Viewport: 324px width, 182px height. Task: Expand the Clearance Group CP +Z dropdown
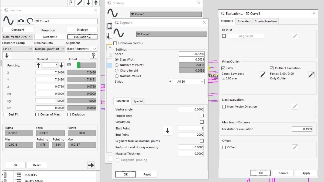point(18,49)
